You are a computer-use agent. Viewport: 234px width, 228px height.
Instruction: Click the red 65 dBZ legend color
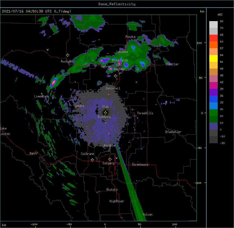pos(213,38)
